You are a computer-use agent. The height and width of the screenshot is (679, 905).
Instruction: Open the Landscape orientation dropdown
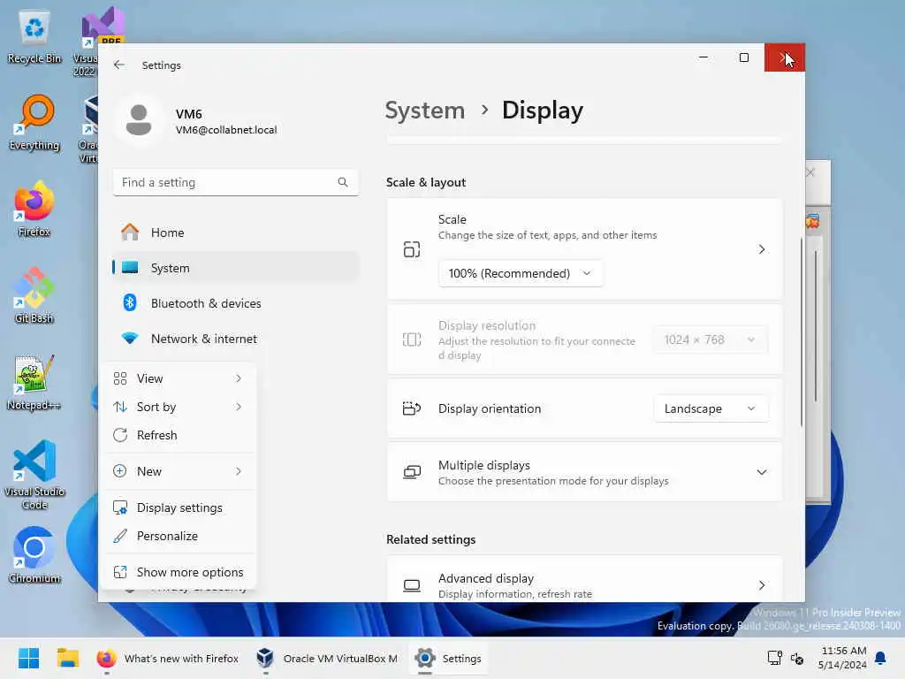click(x=711, y=408)
